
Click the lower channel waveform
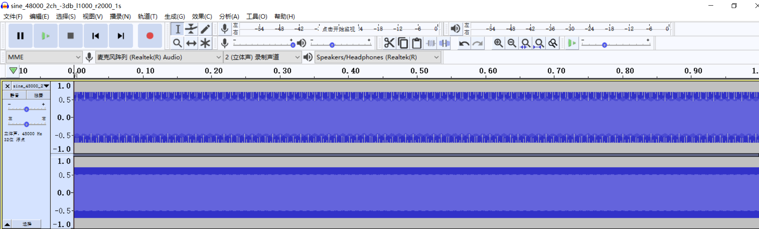(416, 192)
